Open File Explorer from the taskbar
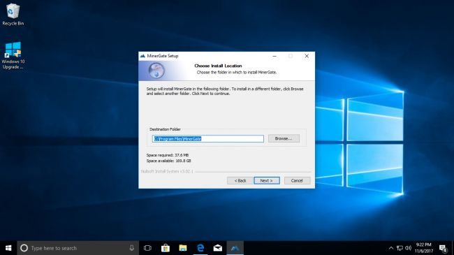Viewport: 454px width, 255px height. click(183, 248)
